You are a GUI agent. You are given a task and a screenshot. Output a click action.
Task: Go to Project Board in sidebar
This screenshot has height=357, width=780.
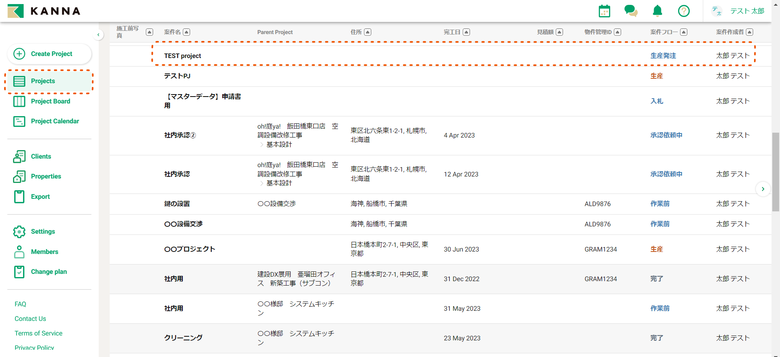point(50,101)
